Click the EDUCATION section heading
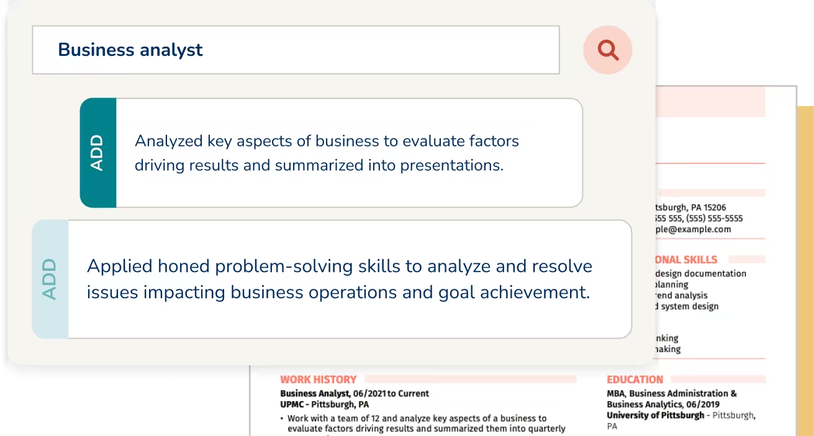This screenshot has height=436, width=814. click(635, 379)
